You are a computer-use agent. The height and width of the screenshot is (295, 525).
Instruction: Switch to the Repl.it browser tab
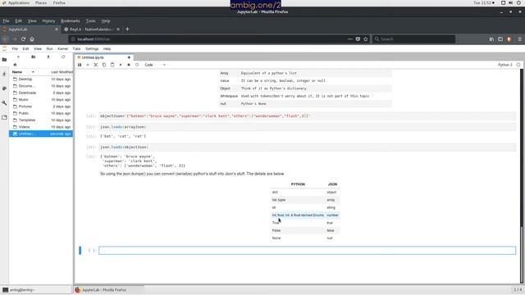pyautogui.click(x=90, y=29)
